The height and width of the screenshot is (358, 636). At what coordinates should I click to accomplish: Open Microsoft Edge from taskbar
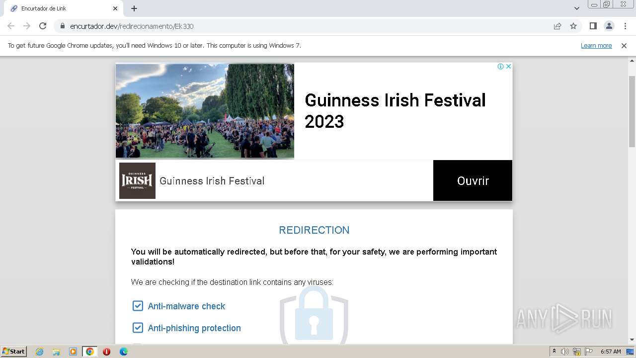[x=123, y=352]
